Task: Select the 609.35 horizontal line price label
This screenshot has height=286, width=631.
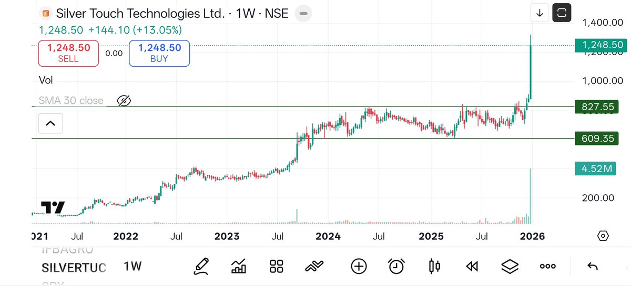Action: pos(598,139)
